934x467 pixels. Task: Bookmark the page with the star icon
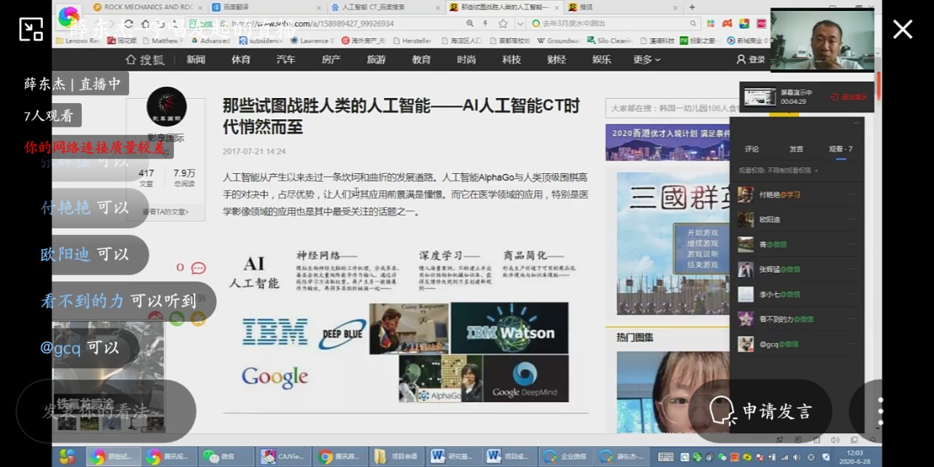(x=503, y=24)
